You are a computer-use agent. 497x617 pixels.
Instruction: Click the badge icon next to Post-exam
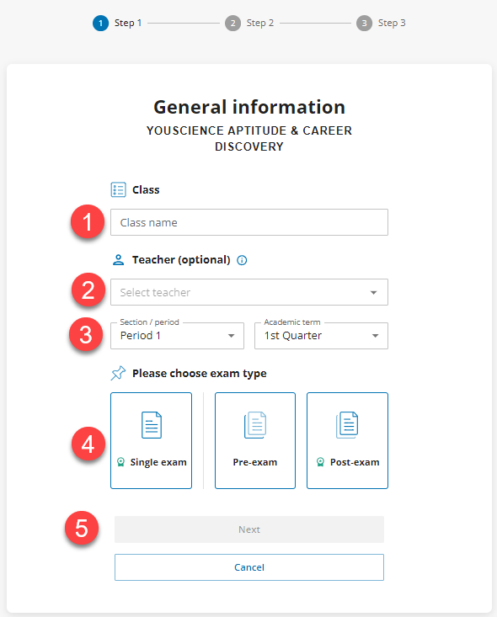click(321, 462)
